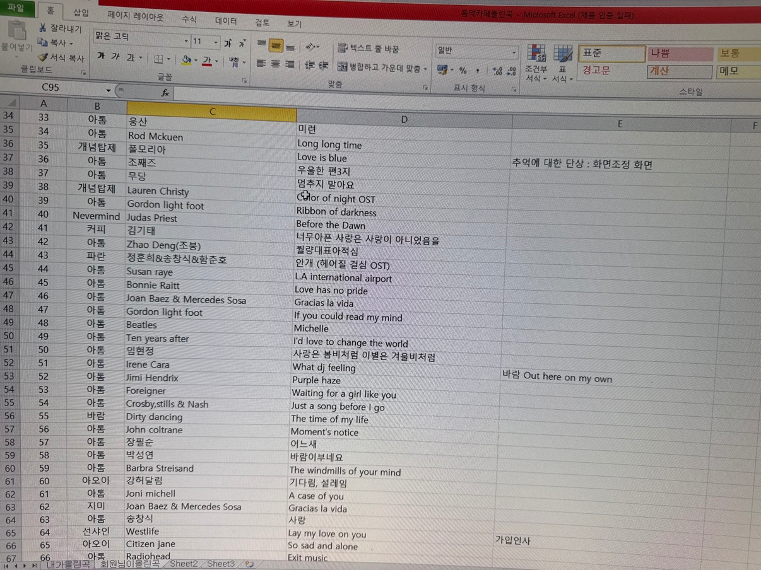Open the font name dropdown (맑은 고딕)

(186, 41)
